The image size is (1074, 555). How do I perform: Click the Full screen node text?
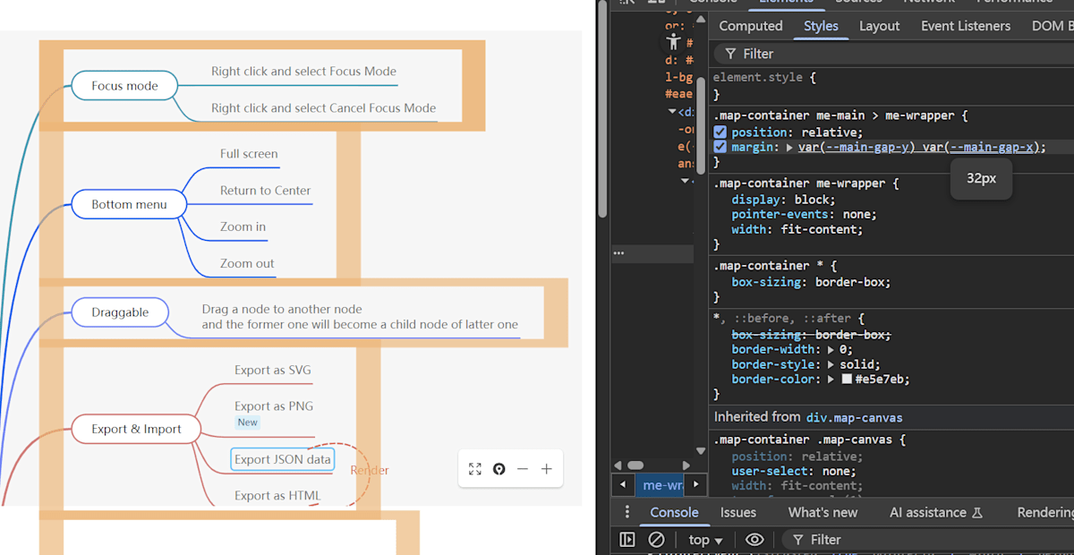point(249,154)
